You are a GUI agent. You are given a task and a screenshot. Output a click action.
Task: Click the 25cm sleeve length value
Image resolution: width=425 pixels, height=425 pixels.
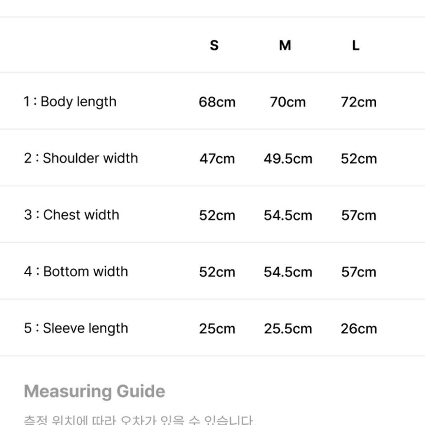[217, 329]
